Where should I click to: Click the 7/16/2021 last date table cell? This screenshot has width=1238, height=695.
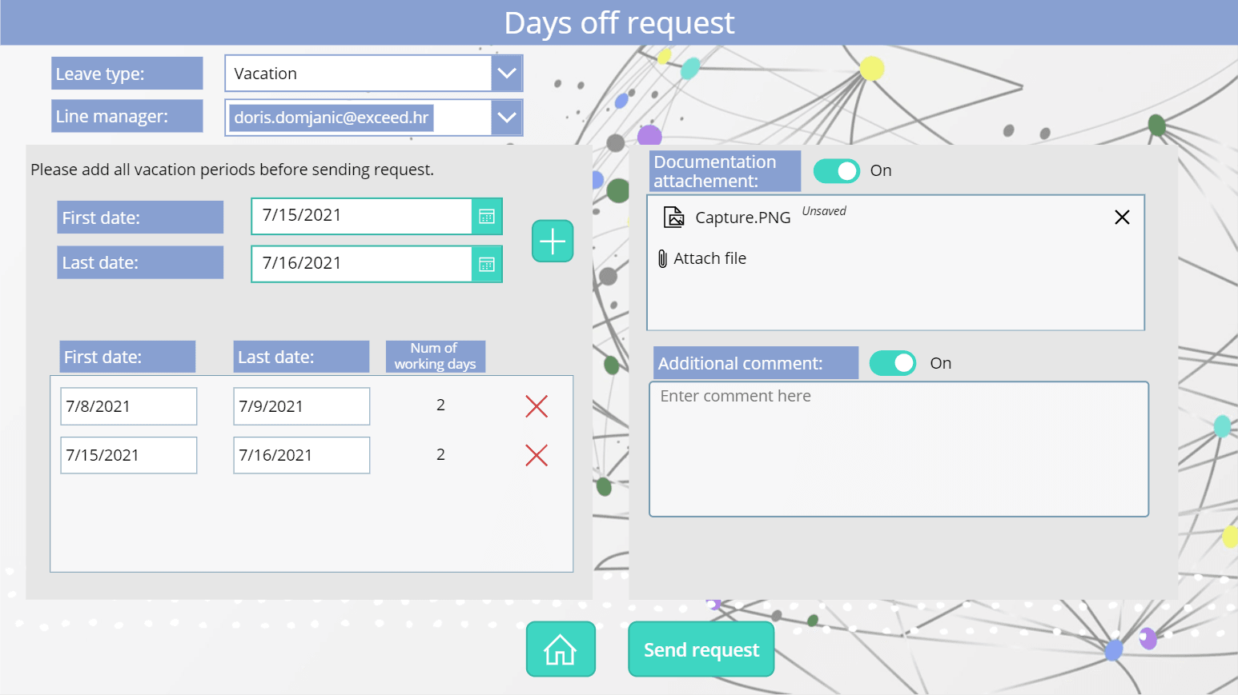pyautogui.click(x=302, y=455)
